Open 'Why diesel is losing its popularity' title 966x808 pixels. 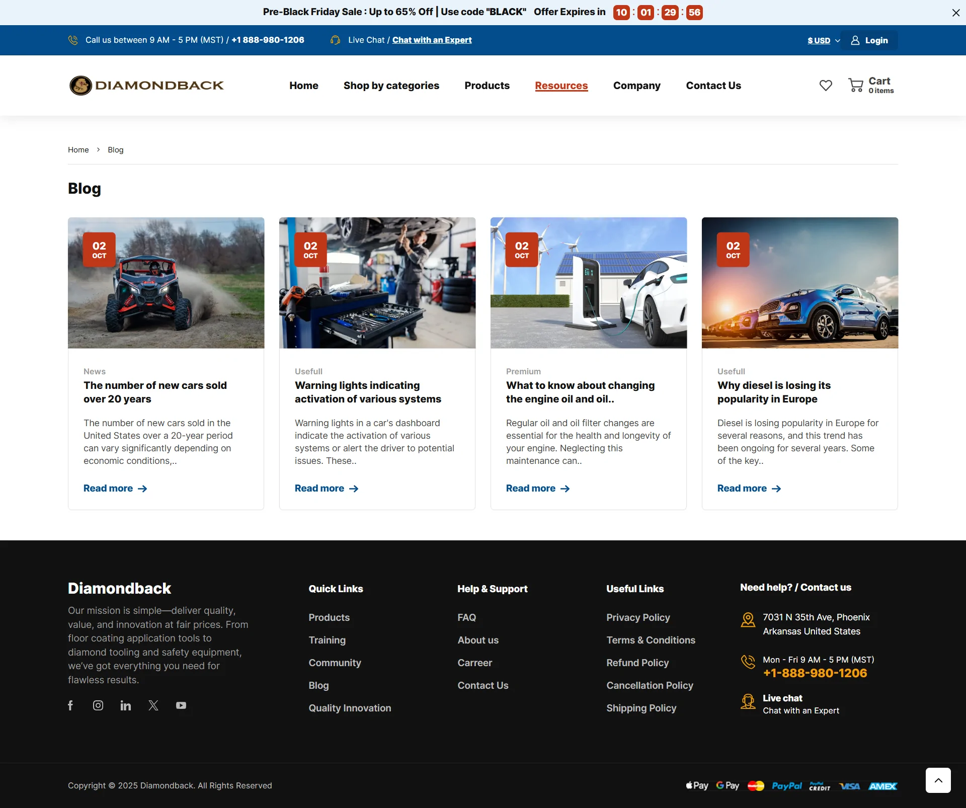[x=774, y=392]
